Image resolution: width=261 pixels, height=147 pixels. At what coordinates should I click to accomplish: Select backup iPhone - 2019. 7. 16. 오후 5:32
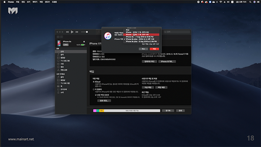click(x=141, y=32)
